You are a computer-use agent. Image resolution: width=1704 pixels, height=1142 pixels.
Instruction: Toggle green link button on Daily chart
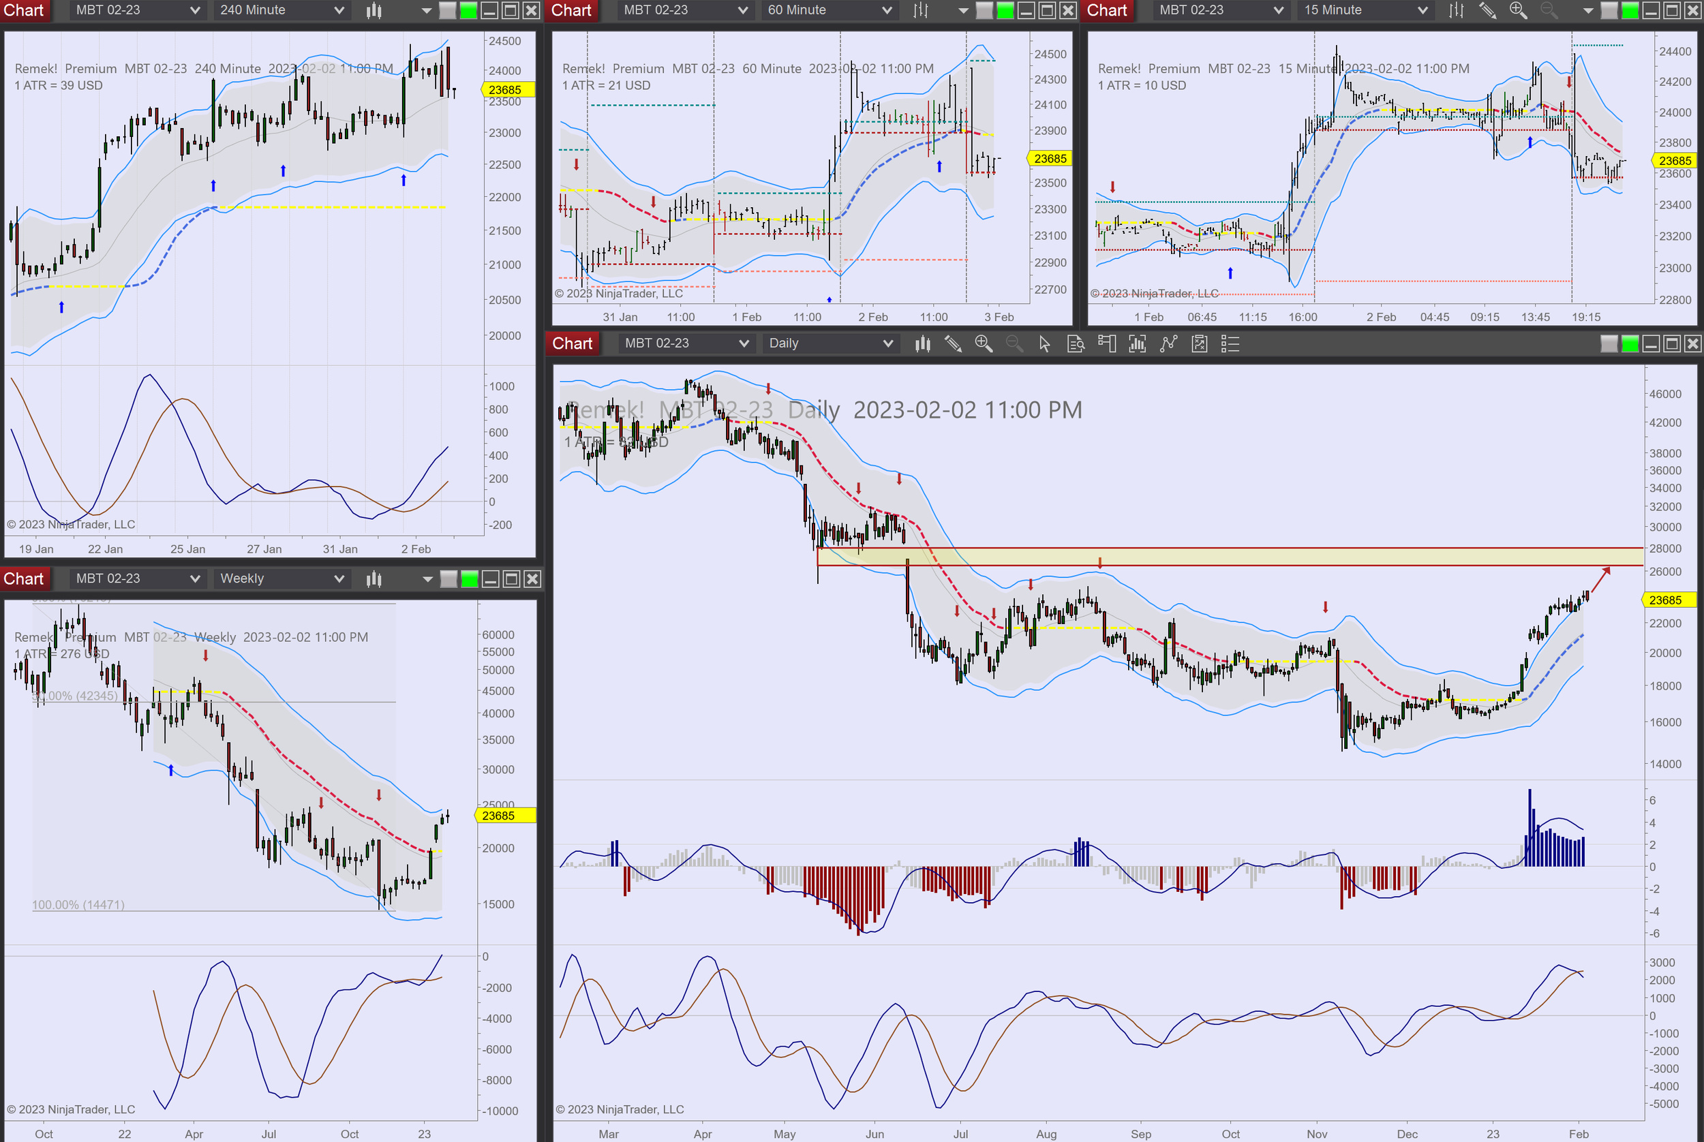coord(1630,344)
